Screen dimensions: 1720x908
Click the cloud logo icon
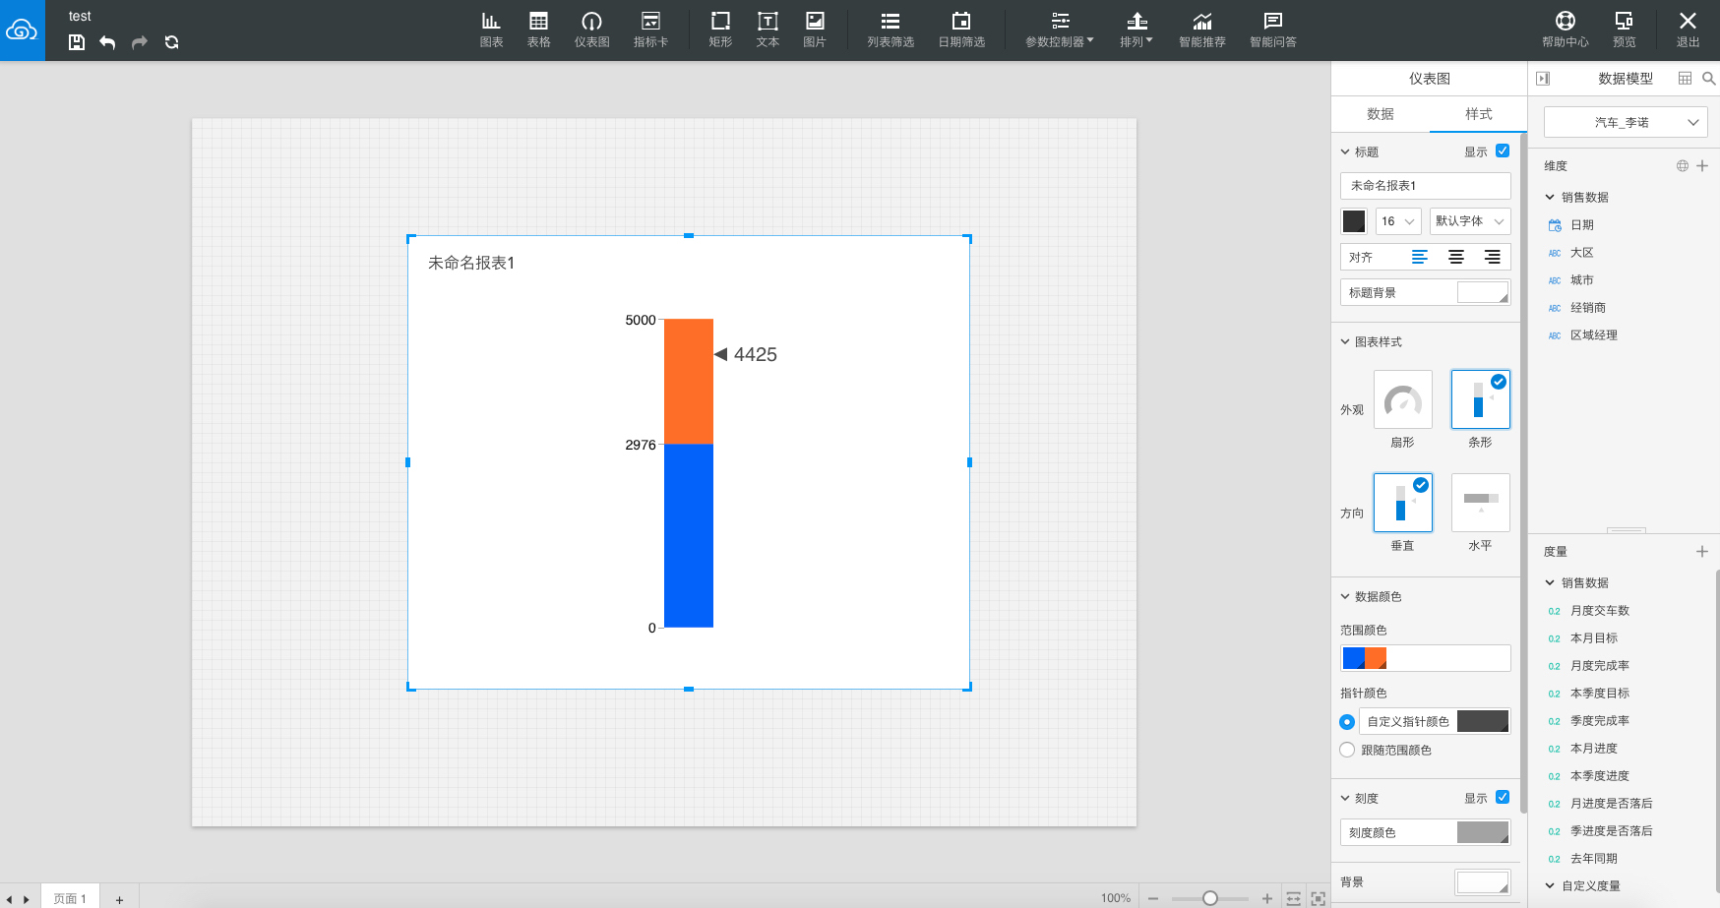22,30
